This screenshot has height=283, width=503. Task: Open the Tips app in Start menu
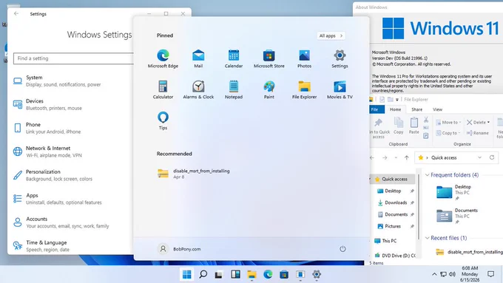click(x=163, y=120)
